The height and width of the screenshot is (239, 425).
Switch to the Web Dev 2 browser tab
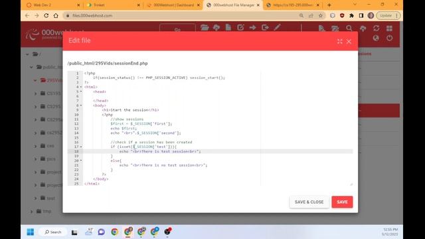(x=53, y=5)
